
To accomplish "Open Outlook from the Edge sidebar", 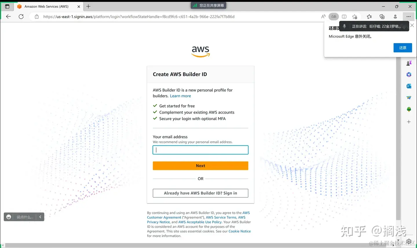I will [409, 86].
